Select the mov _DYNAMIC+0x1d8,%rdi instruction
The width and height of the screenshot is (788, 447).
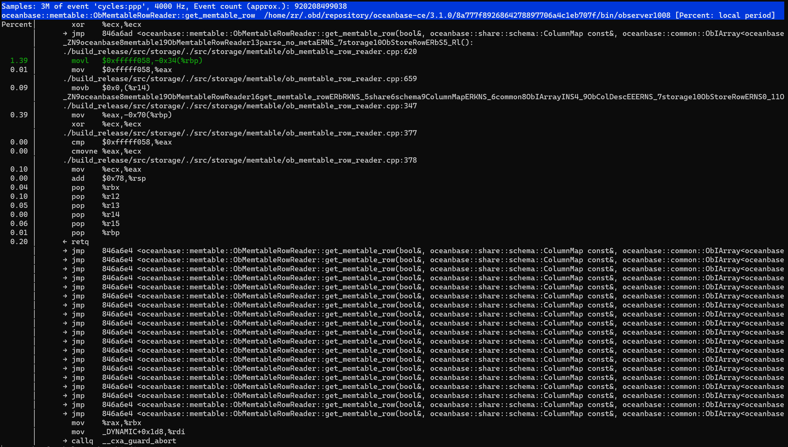coord(128,432)
